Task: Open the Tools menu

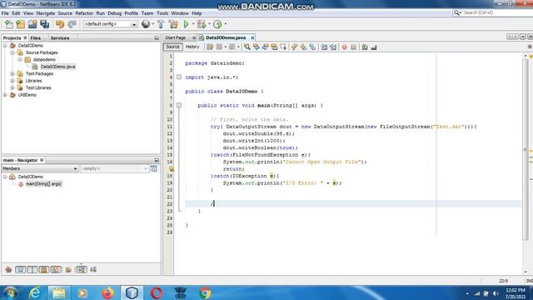Action: [162, 13]
